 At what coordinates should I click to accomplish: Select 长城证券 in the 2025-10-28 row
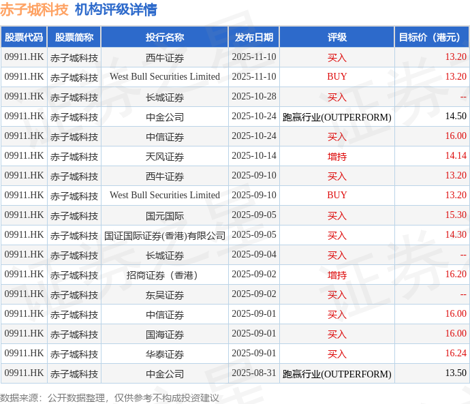pyautogui.click(x=165, y=97)
